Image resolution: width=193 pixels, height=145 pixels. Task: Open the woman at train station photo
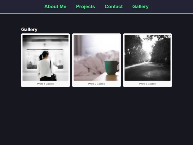click(x=45, y=58)
